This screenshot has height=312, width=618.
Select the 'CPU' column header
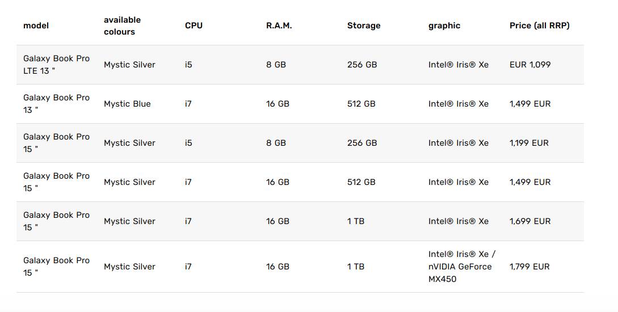point(194,26)
